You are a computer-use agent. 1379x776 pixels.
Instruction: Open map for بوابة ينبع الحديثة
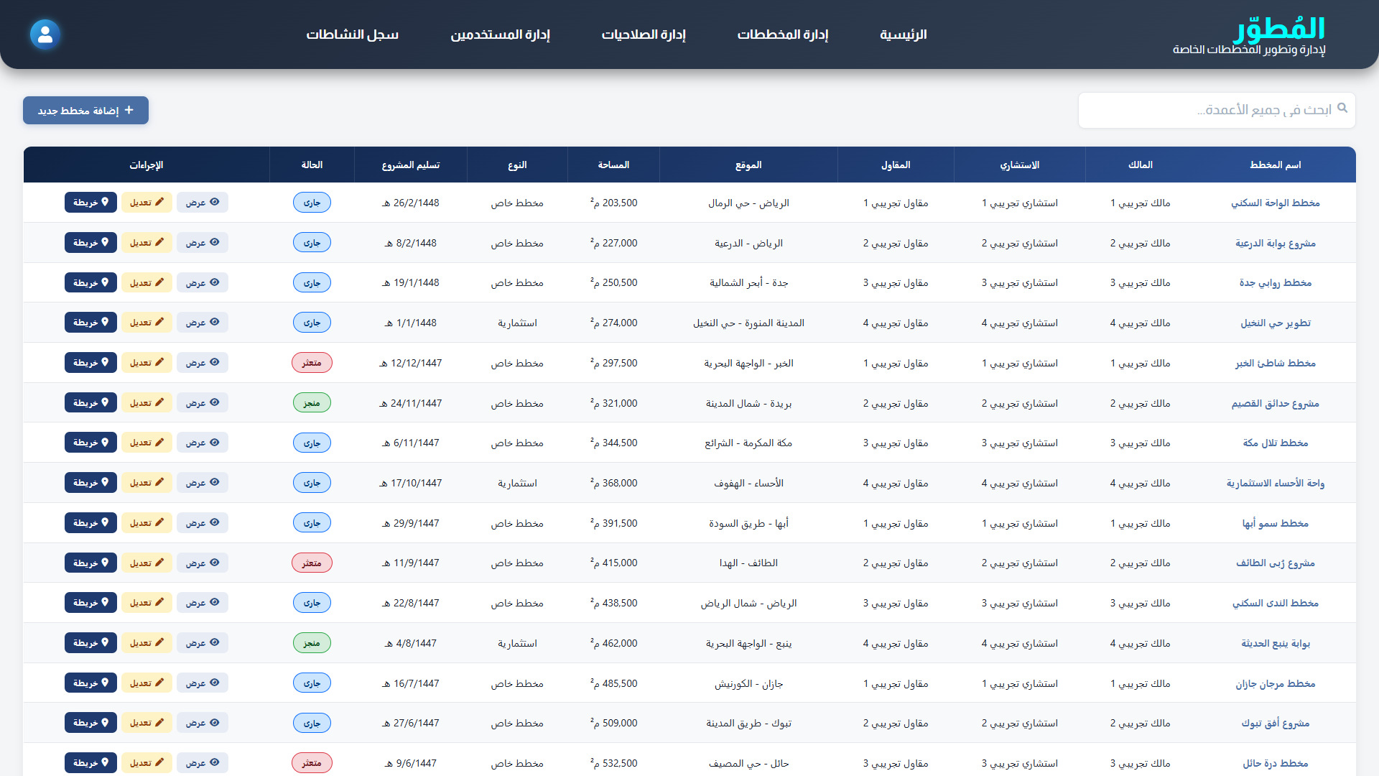[x=90, y=643]
